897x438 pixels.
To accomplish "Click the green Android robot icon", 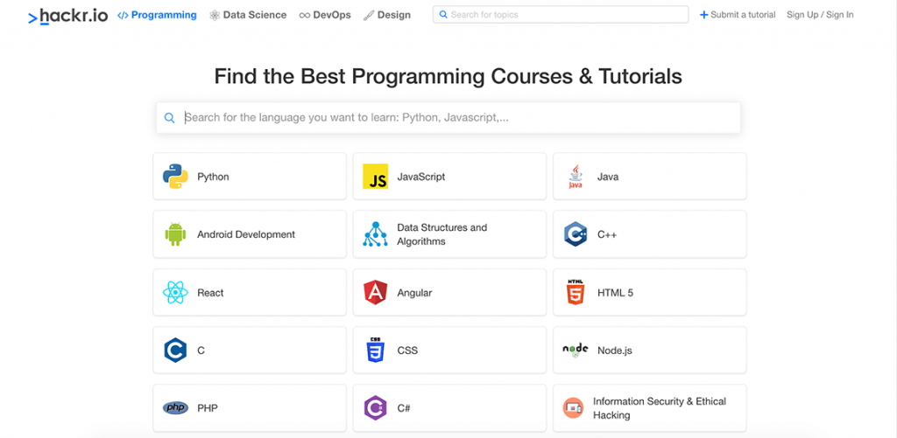I will 175,234.
